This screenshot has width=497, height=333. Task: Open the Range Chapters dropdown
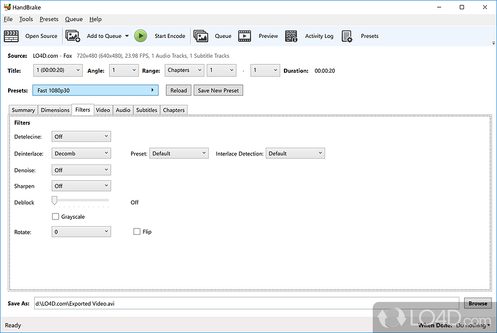[x=185, y=70]
